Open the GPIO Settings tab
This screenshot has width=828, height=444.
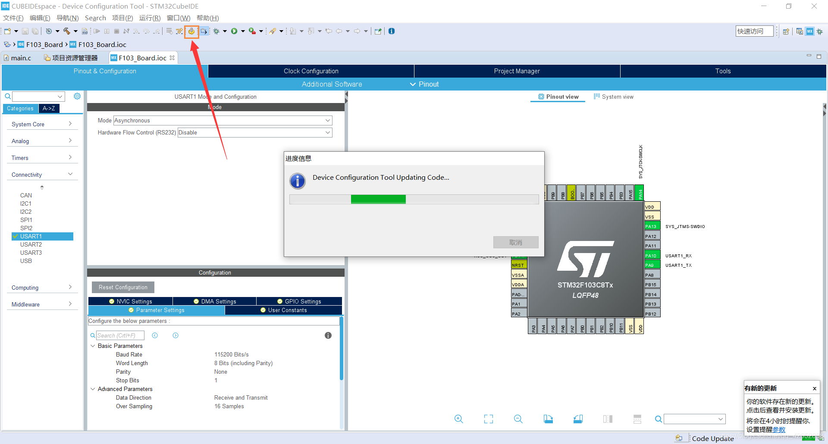coord(299,301)
